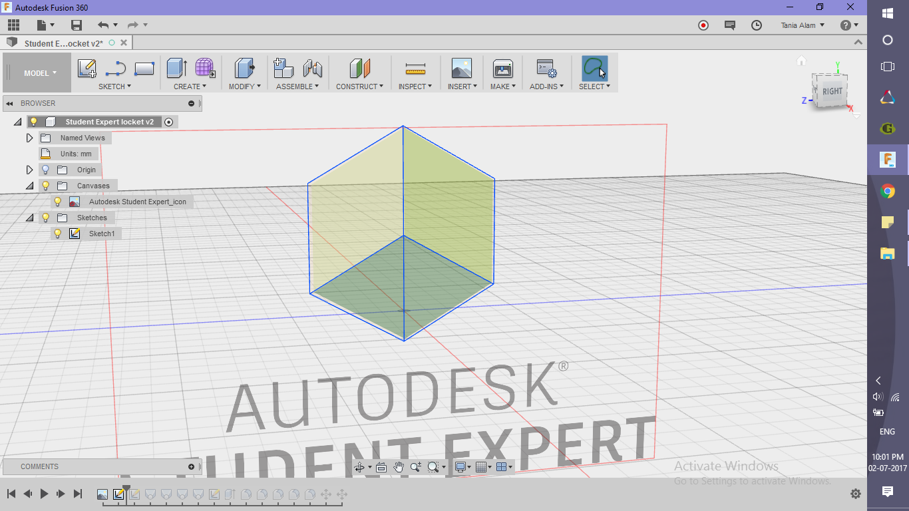Click the Sketch1 feature in timeline
The image size is (909, 511).
(118, 494)
